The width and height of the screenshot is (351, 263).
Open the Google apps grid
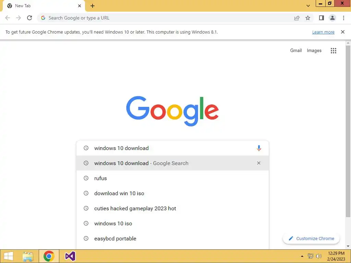pyautogui.click(x=334, y=51)
